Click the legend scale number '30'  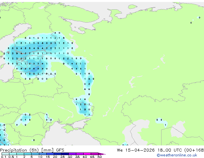70,157
